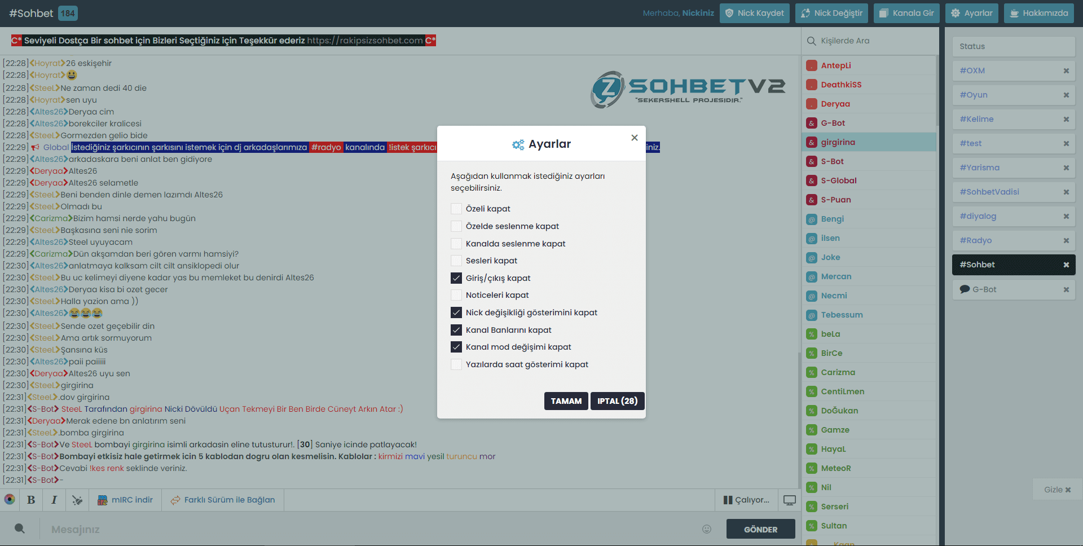
Task: Open the color palette icon in message toolbar
Action: click(x=10, y=499)
